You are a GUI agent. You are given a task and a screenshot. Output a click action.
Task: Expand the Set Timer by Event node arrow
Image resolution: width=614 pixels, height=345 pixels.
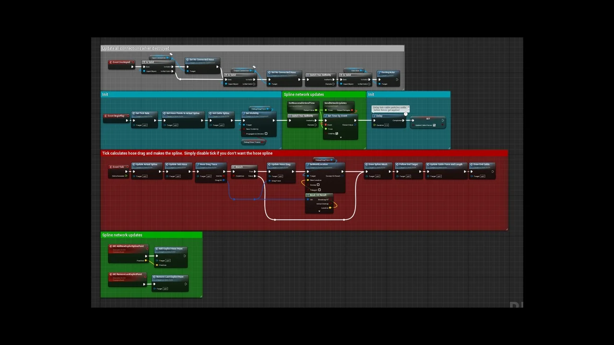click(341, 138)
